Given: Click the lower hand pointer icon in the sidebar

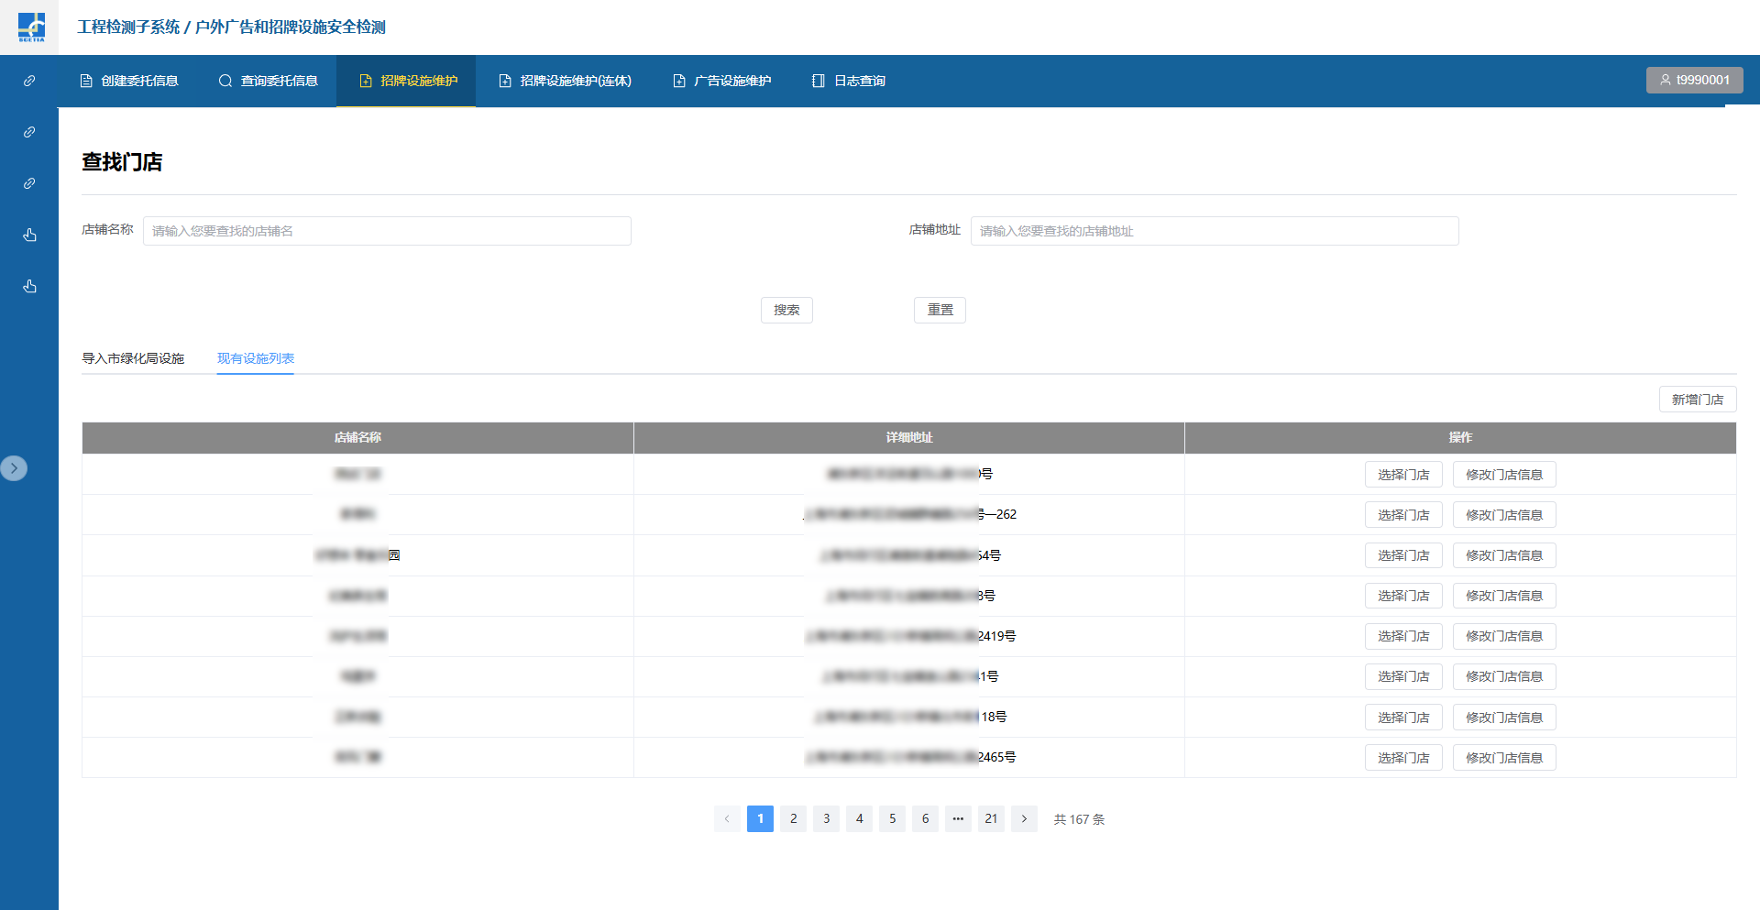Looking at the screenshot, I should [29, 287].
